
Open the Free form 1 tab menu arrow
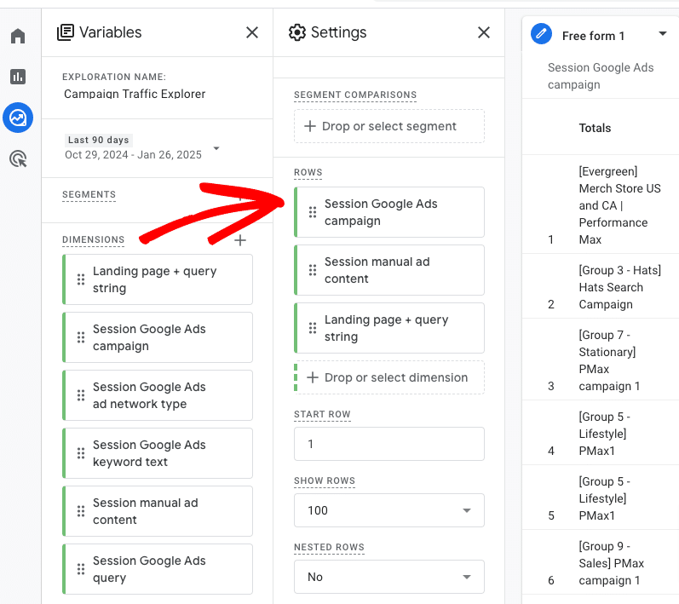click(x=663, y=34)
